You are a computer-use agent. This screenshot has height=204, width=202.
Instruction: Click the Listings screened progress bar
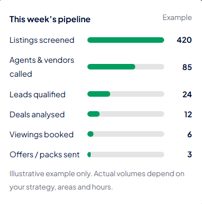tap(126, 40)
